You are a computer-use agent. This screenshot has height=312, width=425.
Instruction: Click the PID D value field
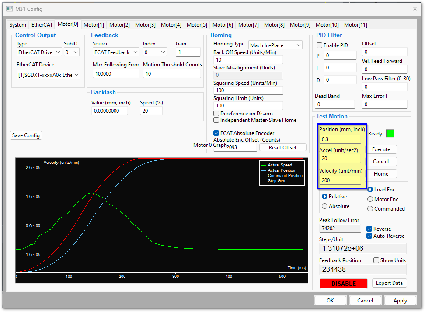340,80
